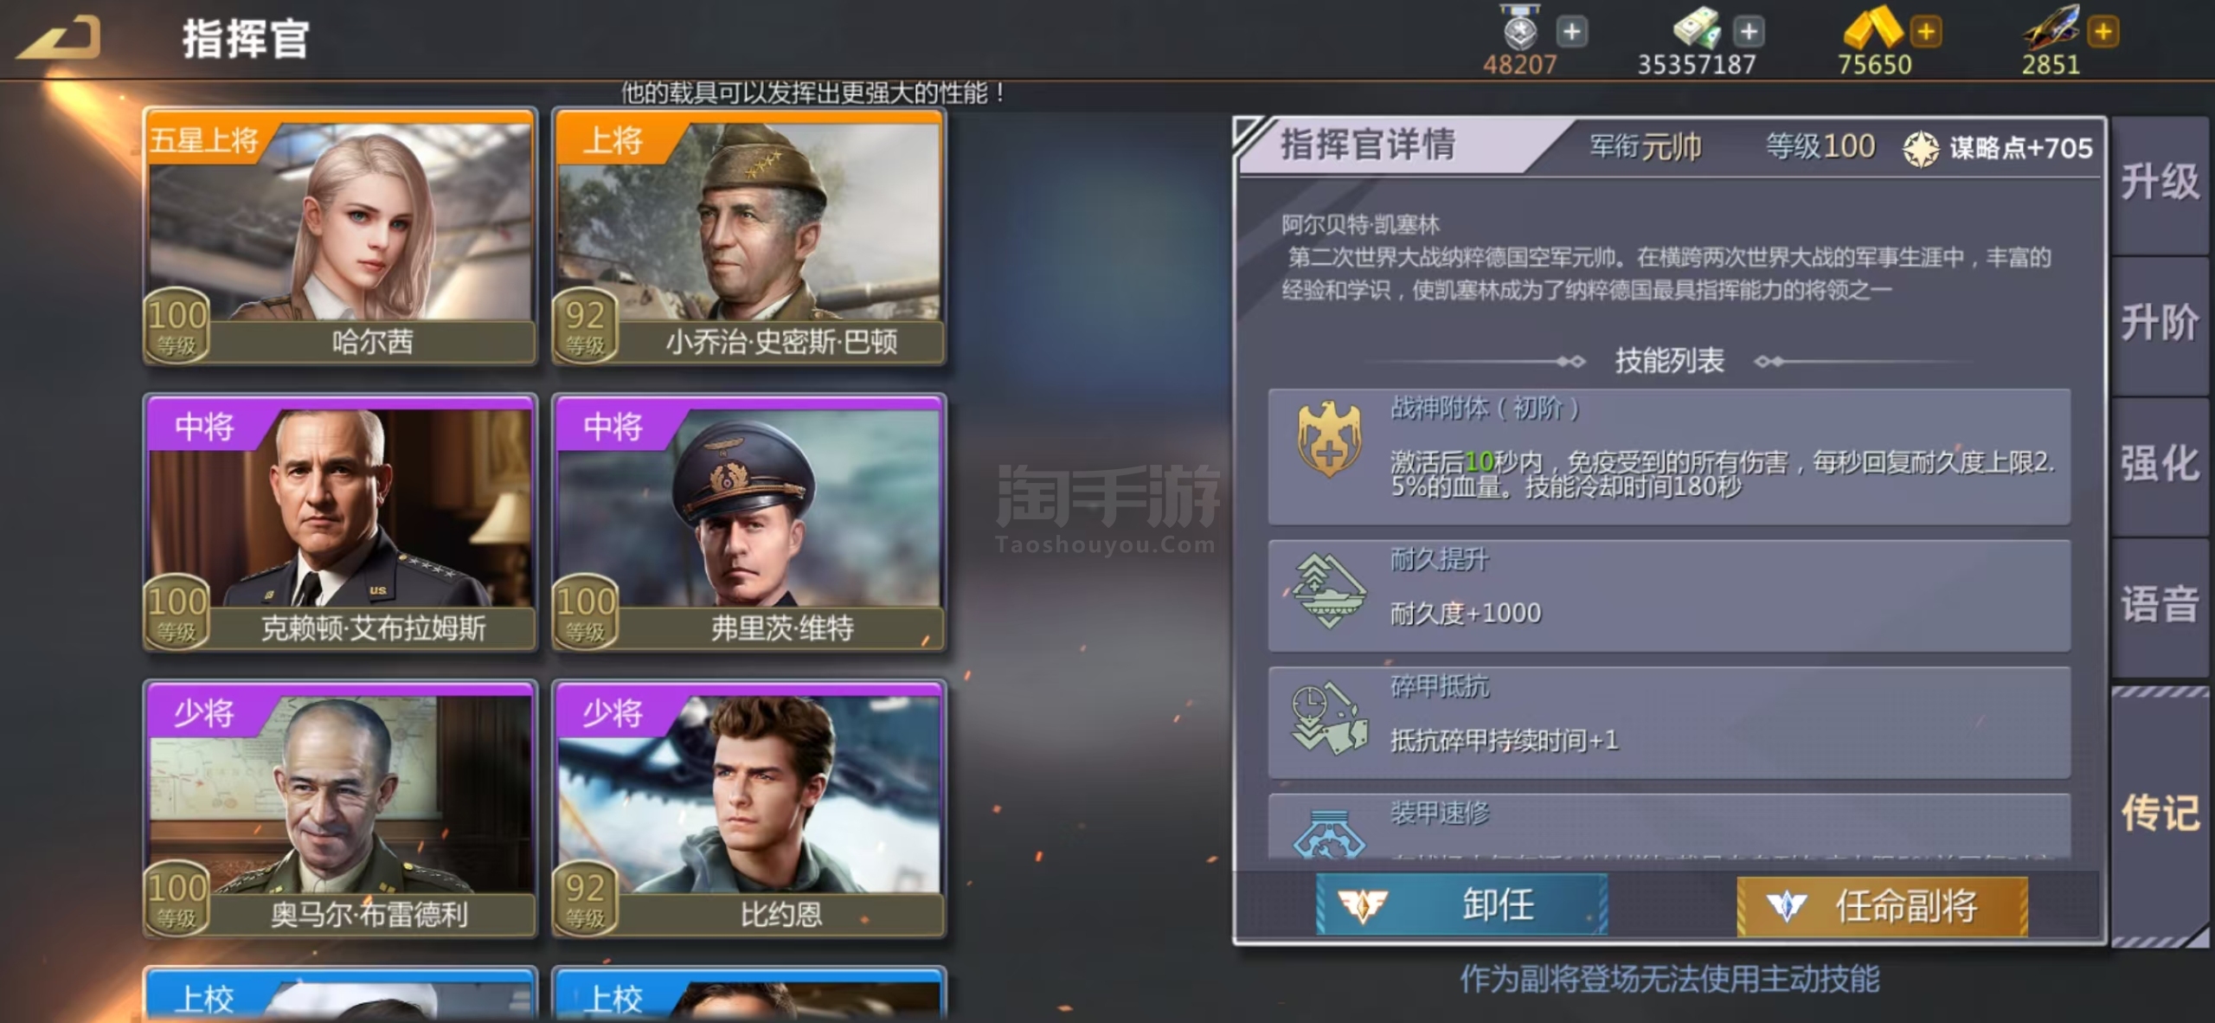Select commander 哈尔茜 card

pos(340,236)
